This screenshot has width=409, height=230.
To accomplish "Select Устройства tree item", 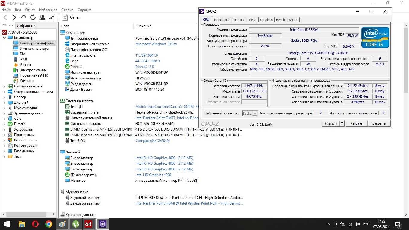I will pos(20,129).
